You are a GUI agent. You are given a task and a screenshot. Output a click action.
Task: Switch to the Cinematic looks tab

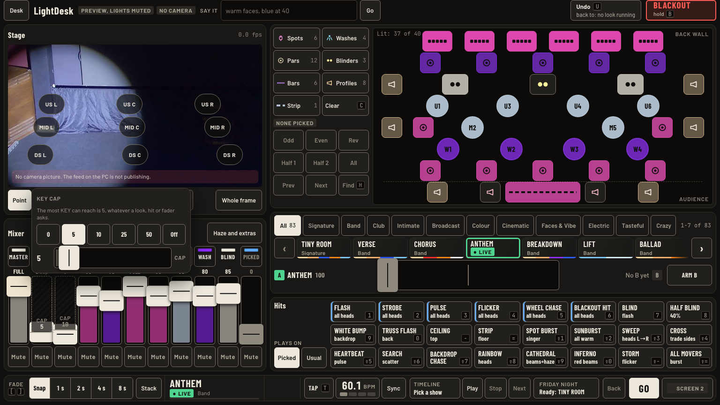click(x=515, y=225)
